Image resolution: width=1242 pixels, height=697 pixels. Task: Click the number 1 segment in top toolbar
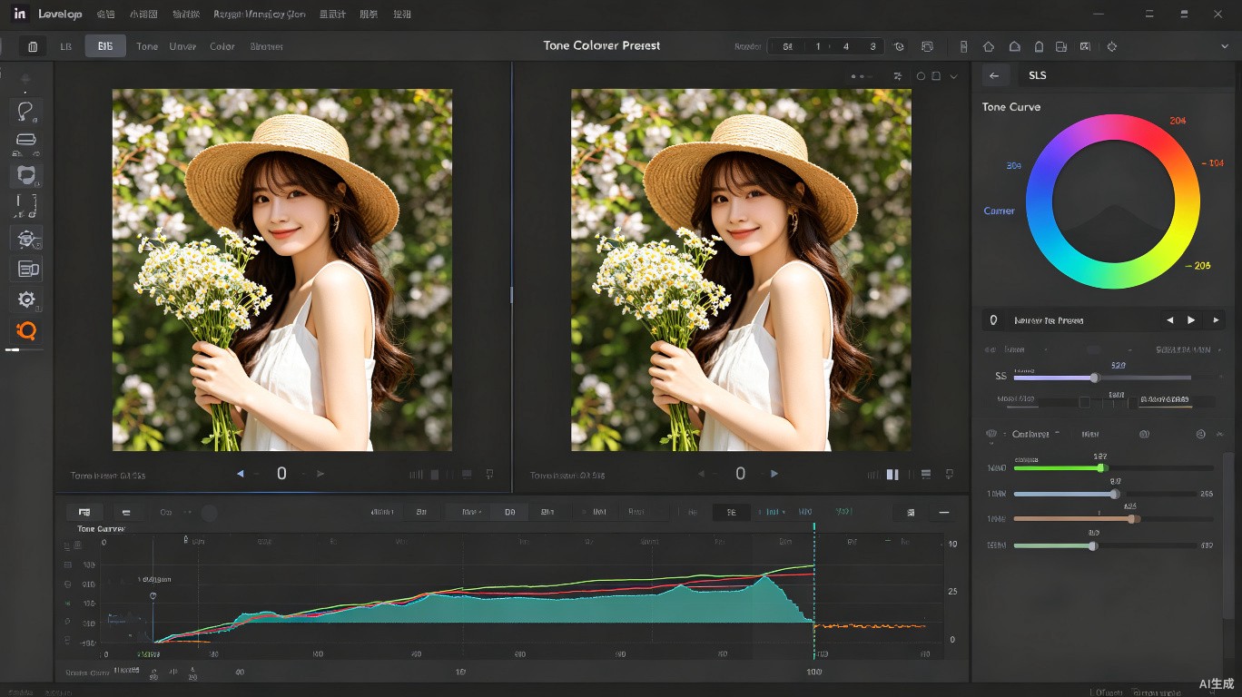coord(818,46)
